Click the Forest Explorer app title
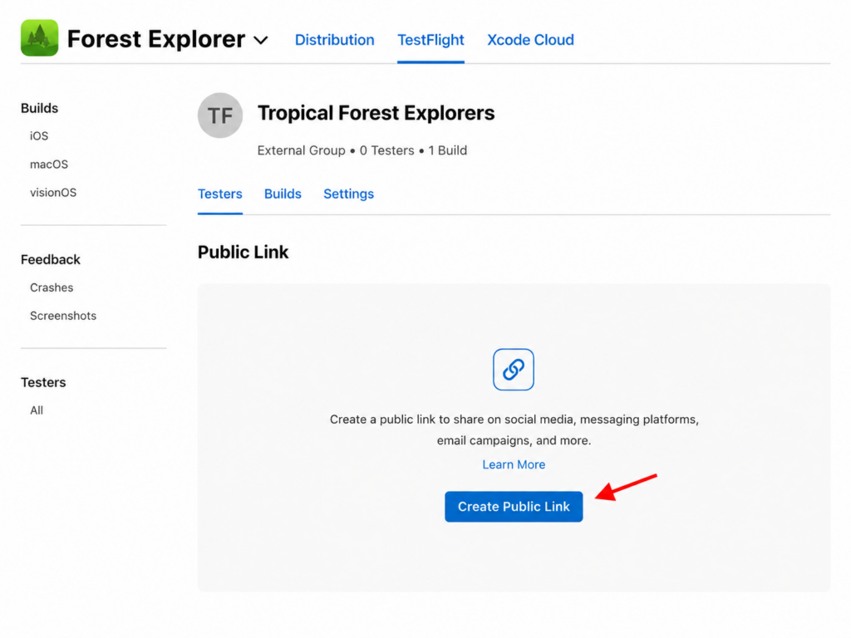The width and height of the screenshot is (851, 638). click(x=156, y=39)
